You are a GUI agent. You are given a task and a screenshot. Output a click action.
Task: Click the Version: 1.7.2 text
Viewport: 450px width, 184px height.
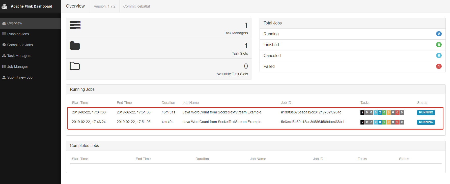tap(105, 6)
